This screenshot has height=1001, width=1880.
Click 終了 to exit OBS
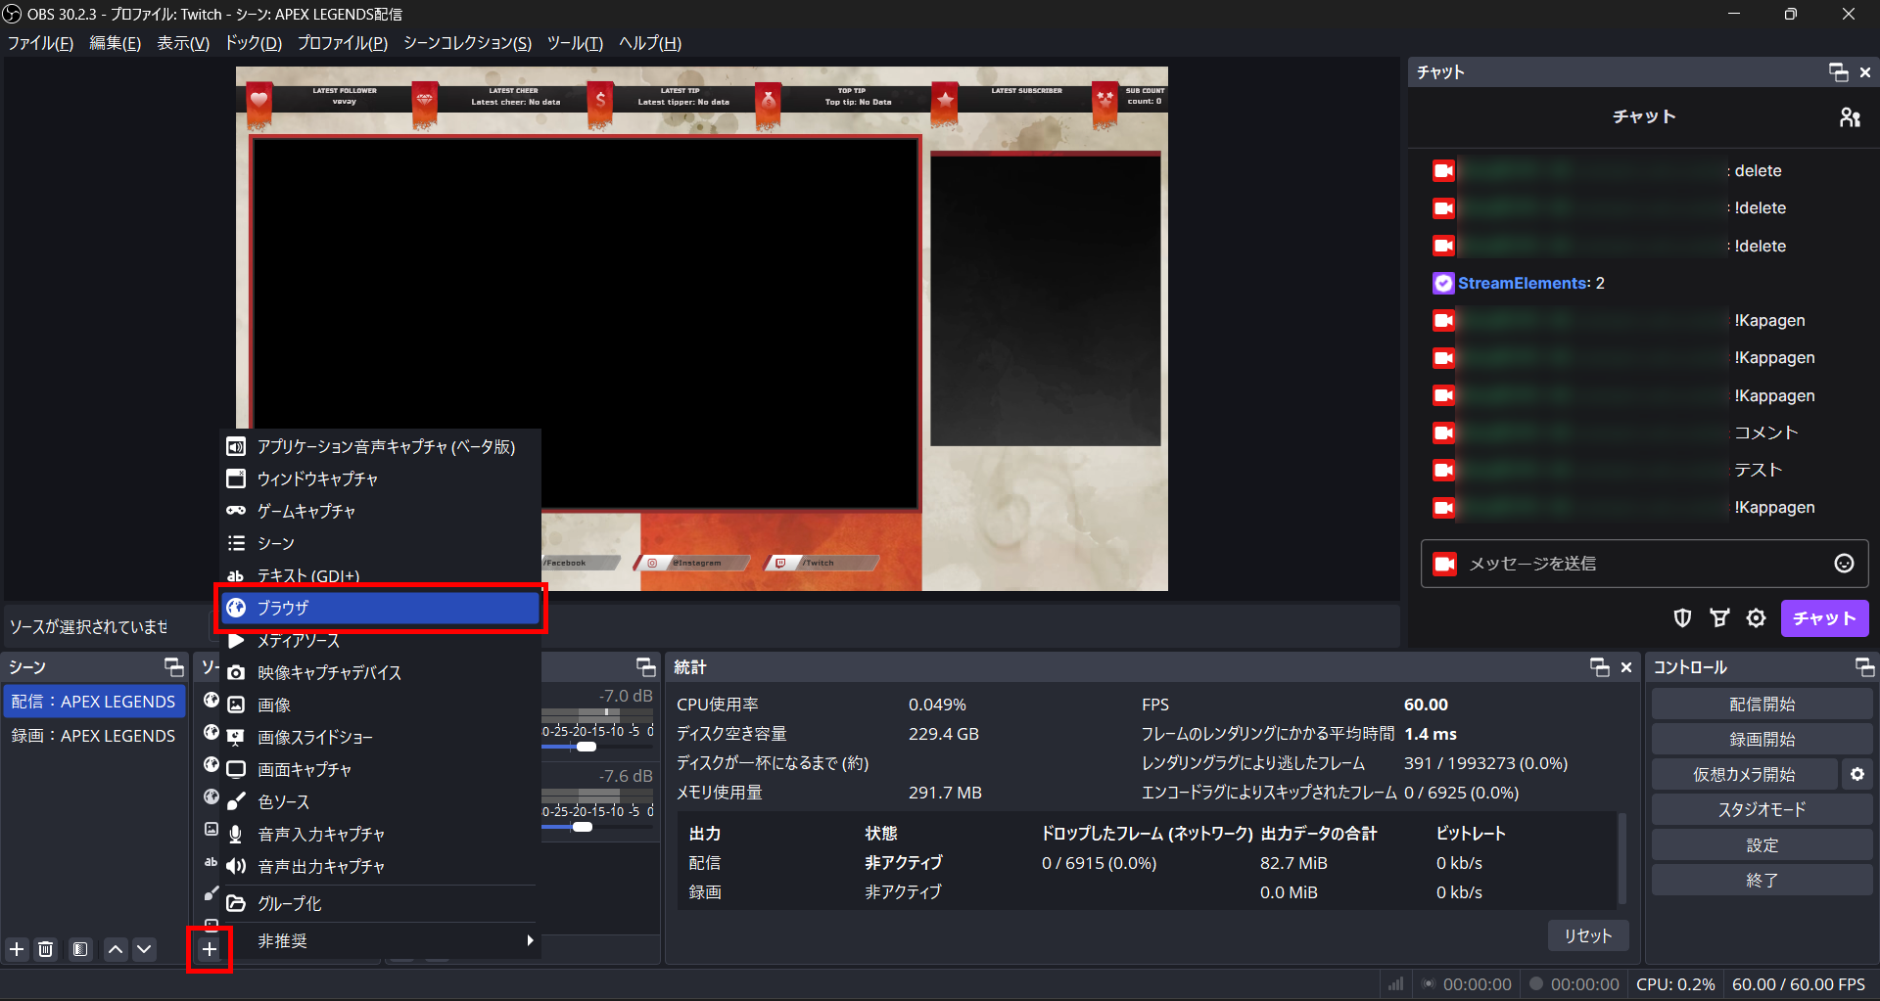point(1762,881)
